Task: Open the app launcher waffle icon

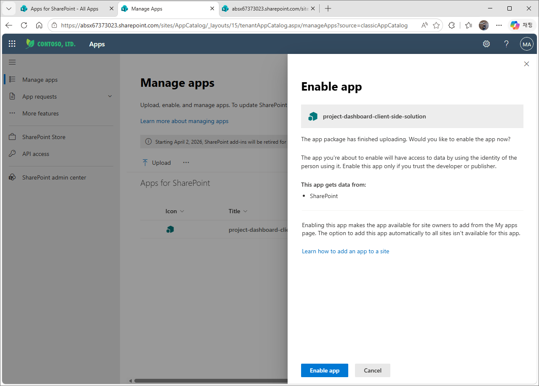Action: (12, 44)
